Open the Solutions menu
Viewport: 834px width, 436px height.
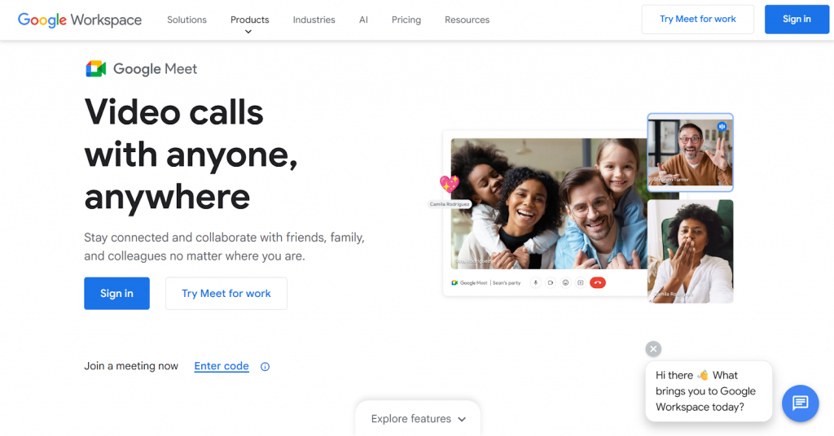(187, 20)
